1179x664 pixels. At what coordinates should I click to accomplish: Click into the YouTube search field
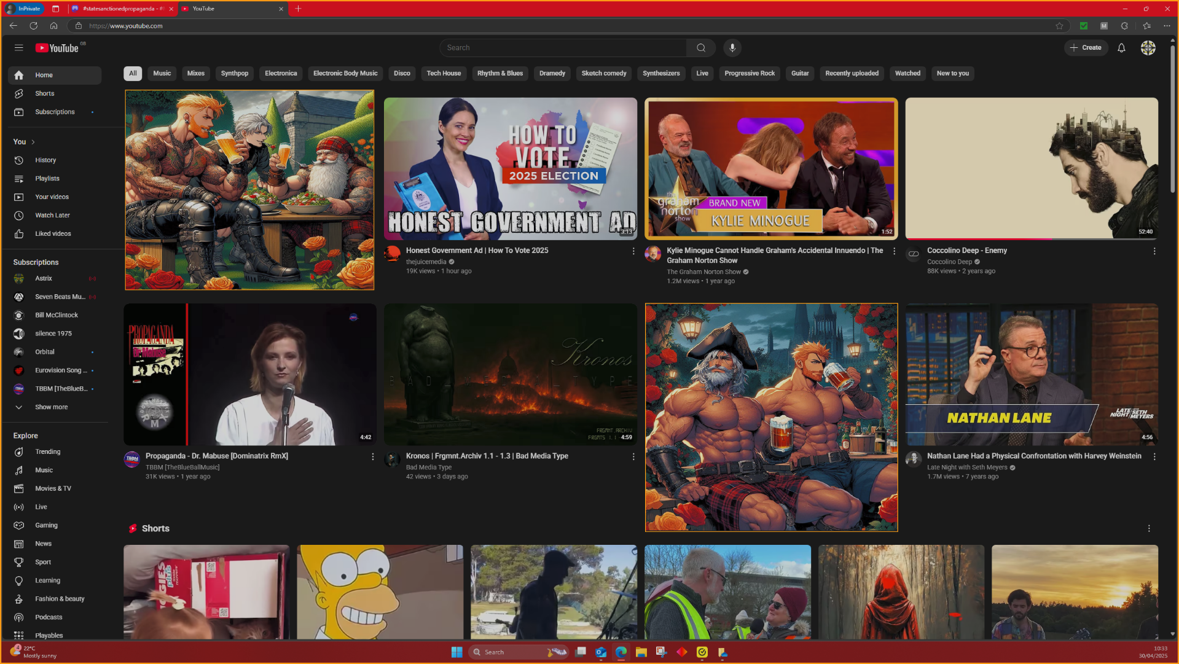click(x=563, y=48)
